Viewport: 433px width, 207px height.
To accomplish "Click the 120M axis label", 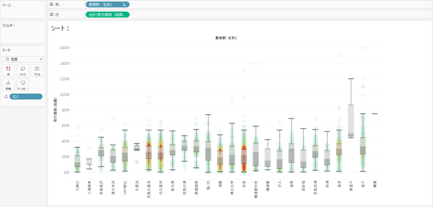I will point(65,79).
